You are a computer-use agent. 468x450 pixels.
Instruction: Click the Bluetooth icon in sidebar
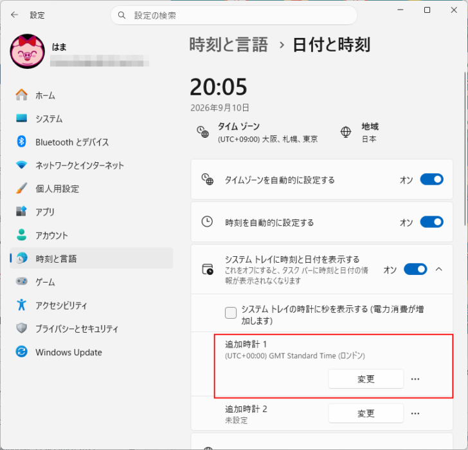(21, 142)
